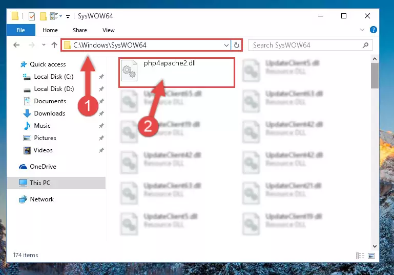Screen dimensions: 394x275
Task: Go up one folder level
Action: pyautogui.click(x=54, y=45)
